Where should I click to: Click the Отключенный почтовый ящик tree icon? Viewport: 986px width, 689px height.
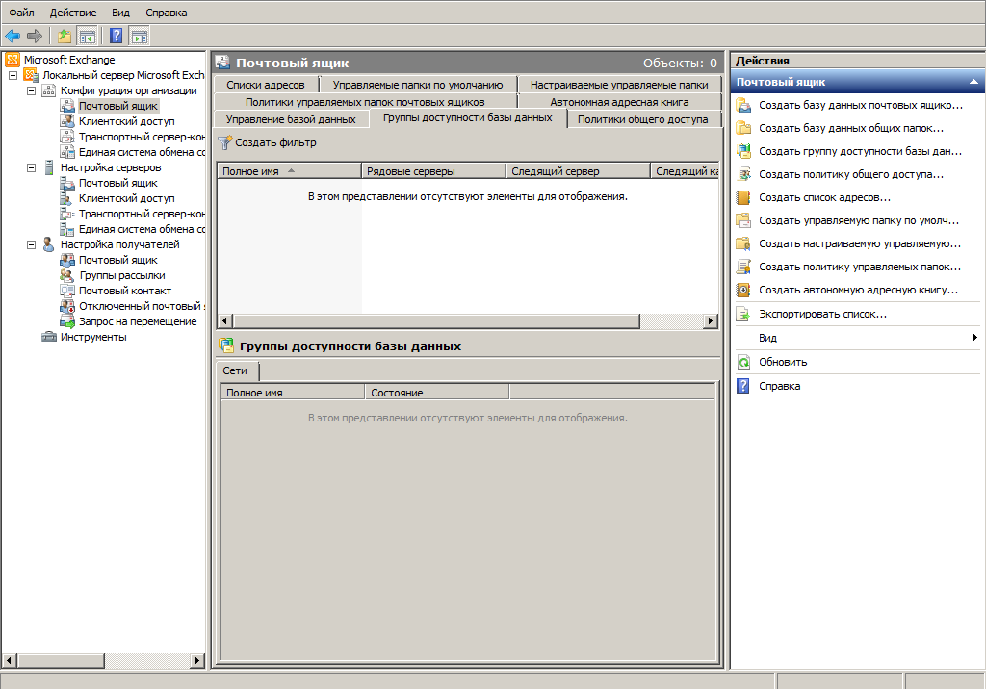(x=67, y=306)
